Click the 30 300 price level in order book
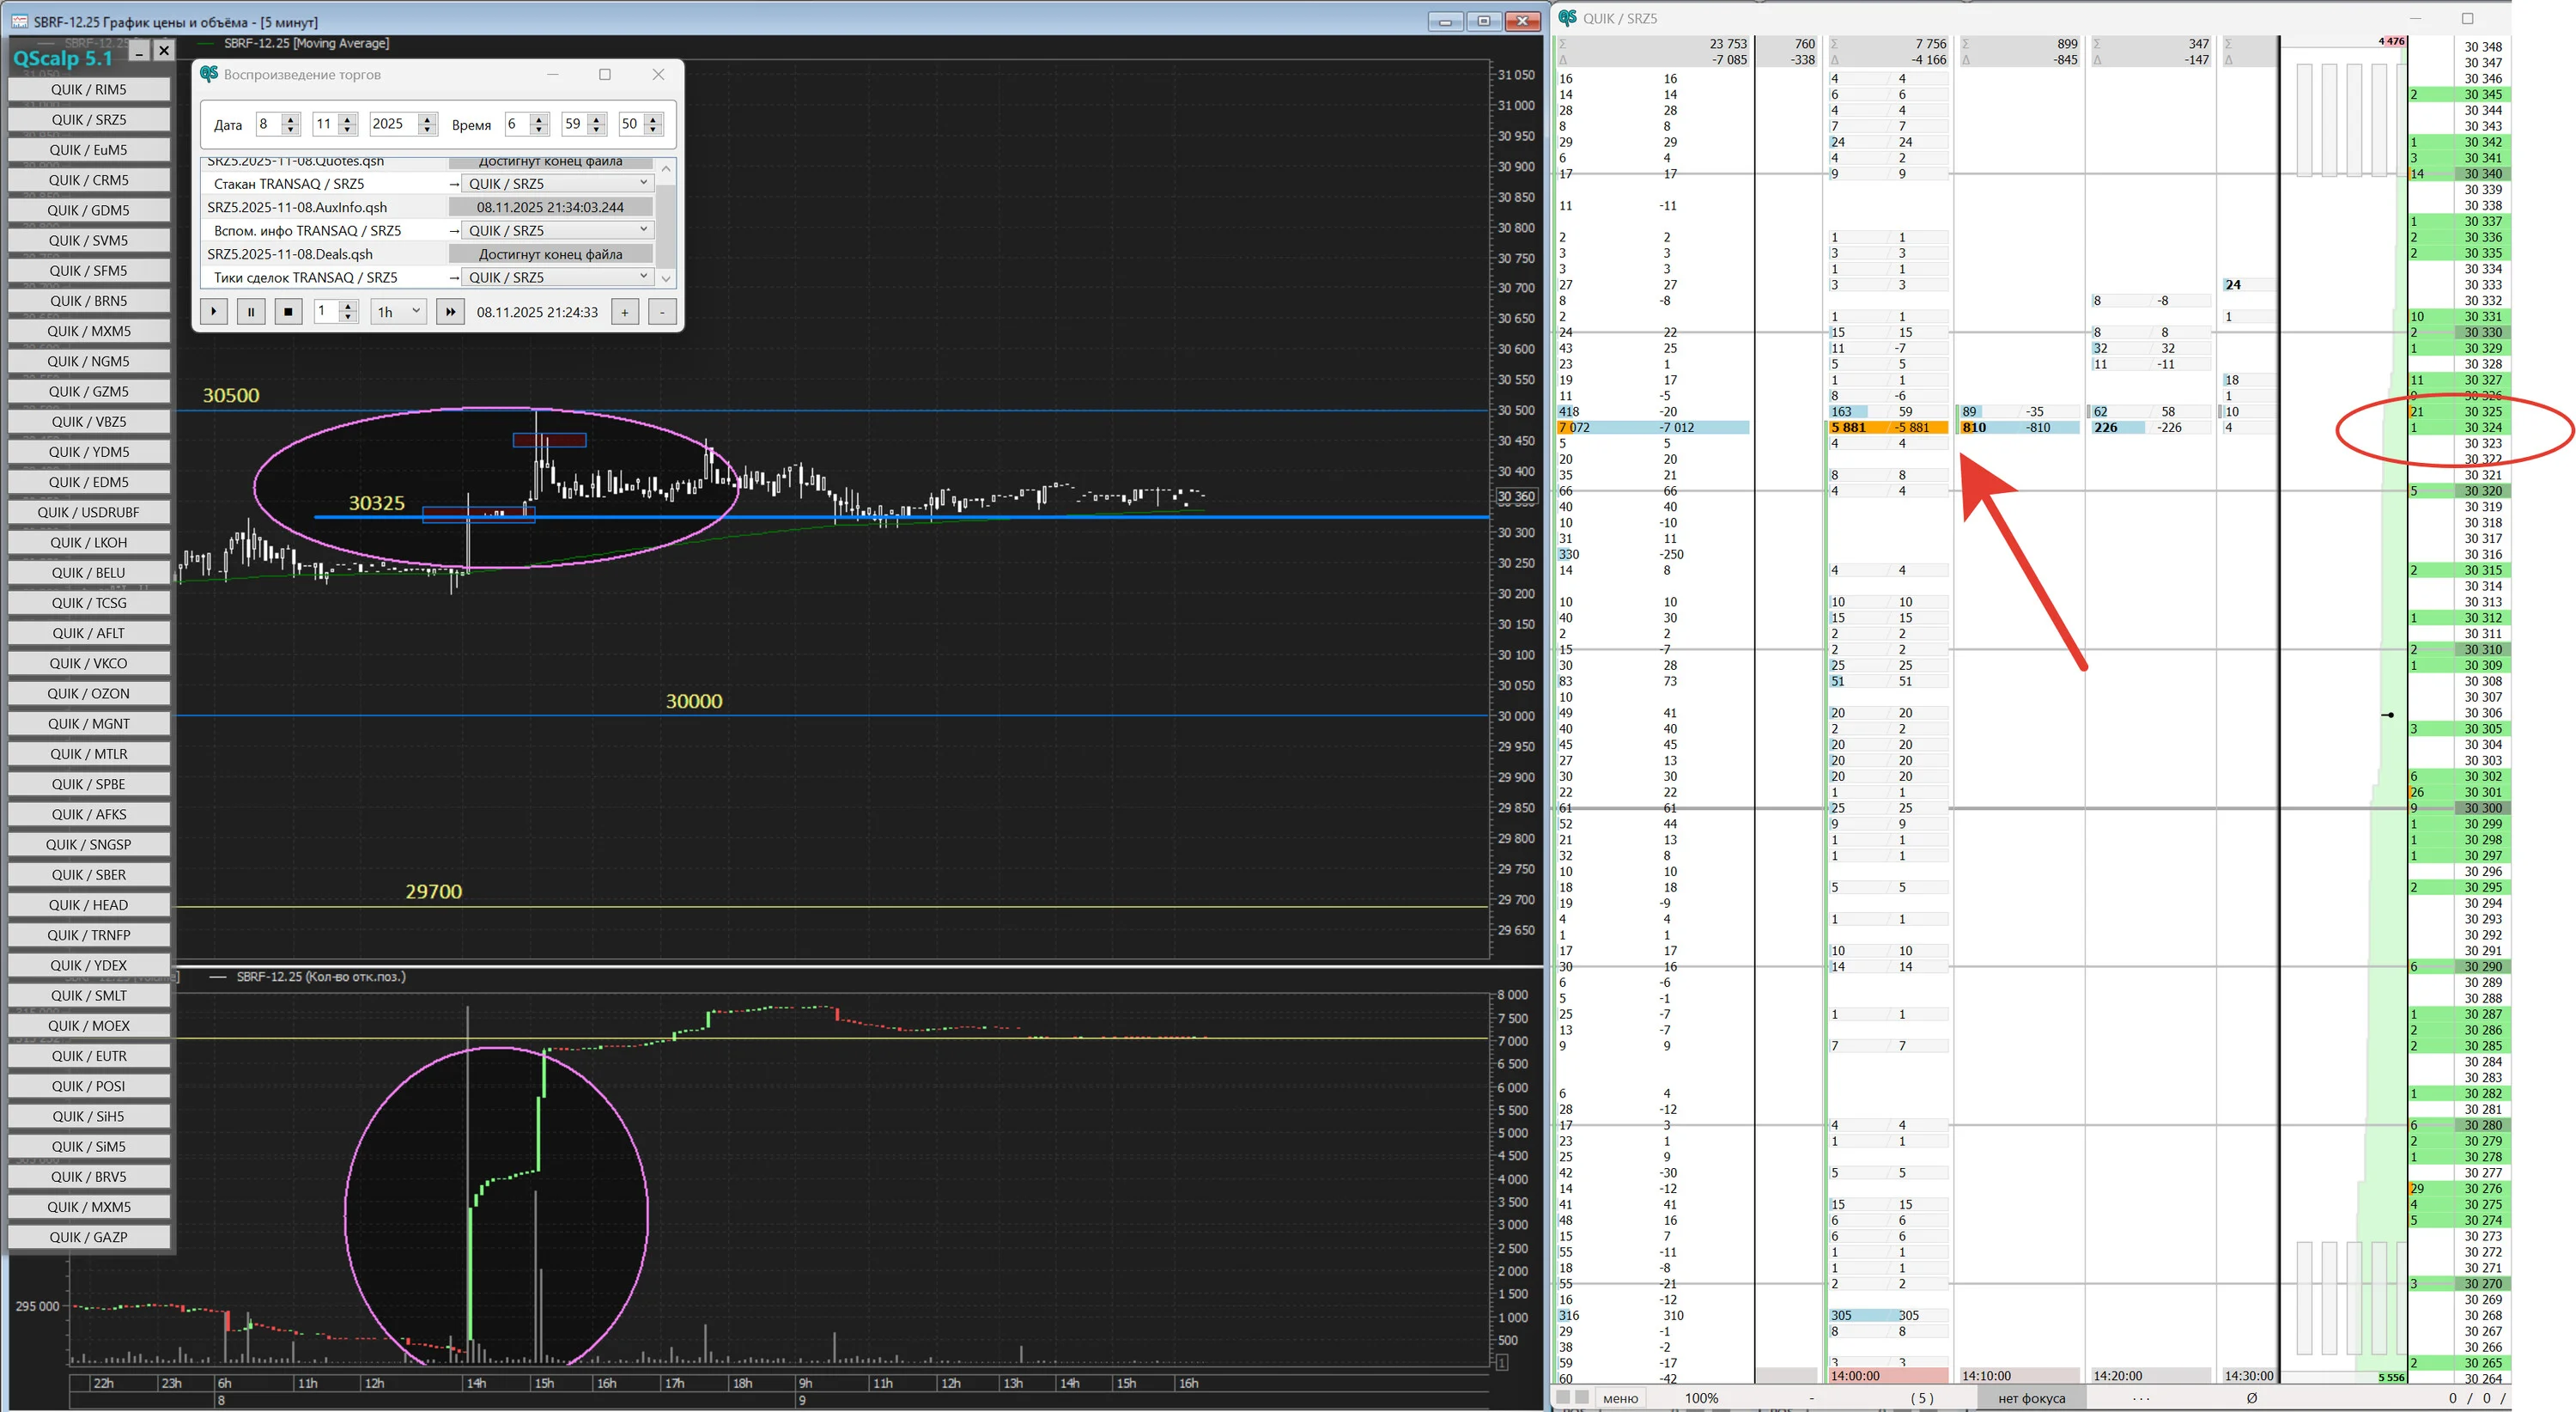The height and width of the screenshot is (1412, 2576). pyautogui.click(x=2482, y=808)
